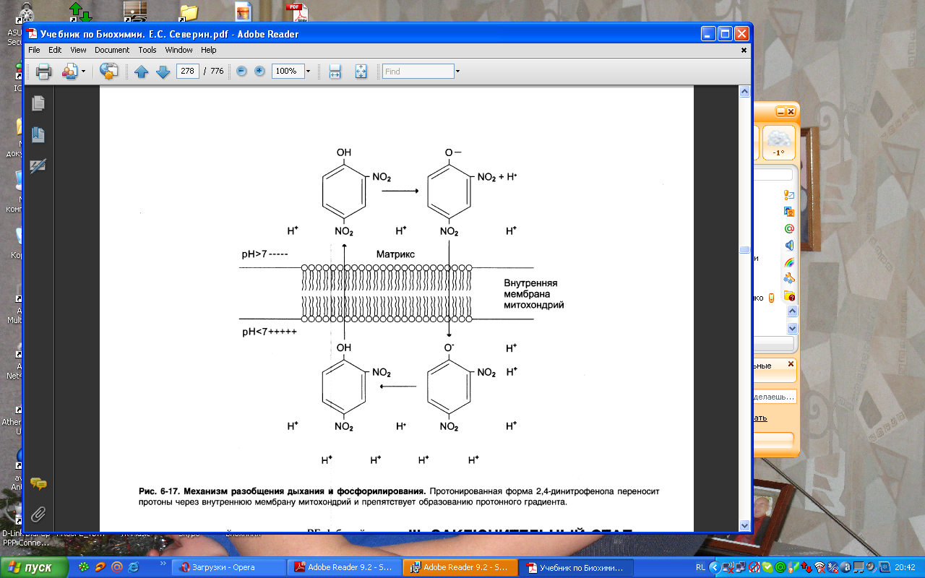Click the rainbow icon in the orange messenger window
Viewport: 925px width, 578px height.
point(789,262)
